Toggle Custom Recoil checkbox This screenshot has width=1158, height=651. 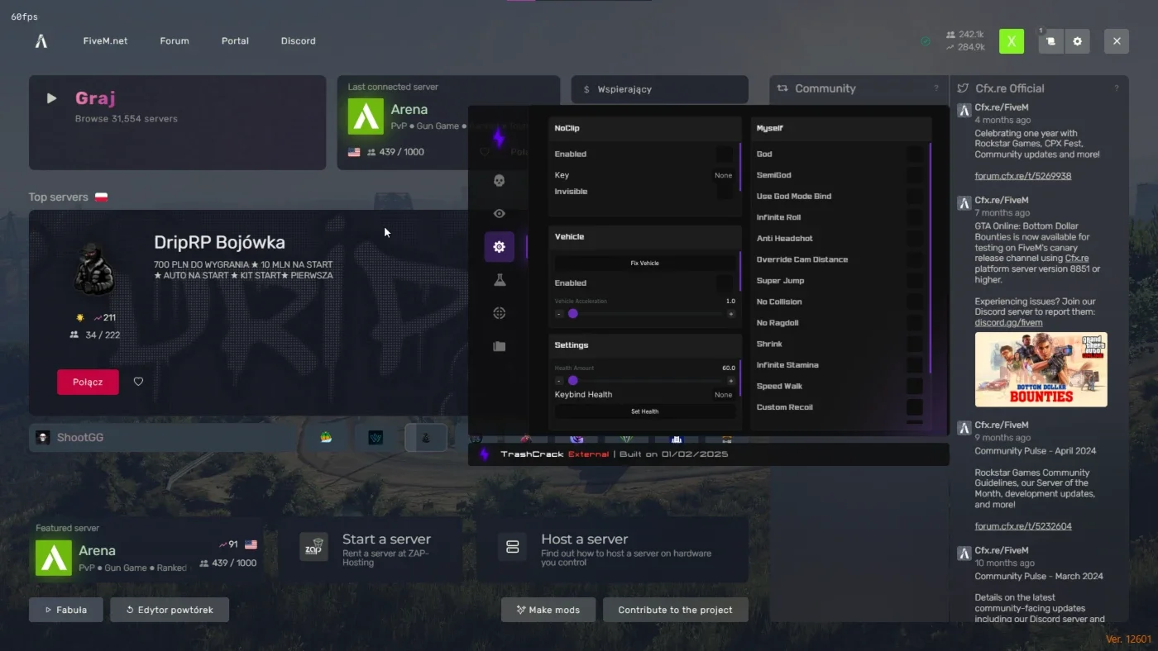914,406
